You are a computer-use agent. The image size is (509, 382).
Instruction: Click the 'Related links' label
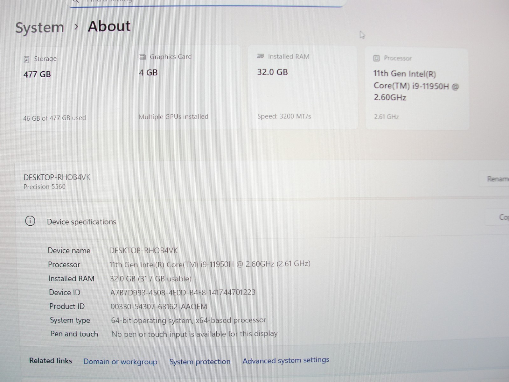coord(51,361)
